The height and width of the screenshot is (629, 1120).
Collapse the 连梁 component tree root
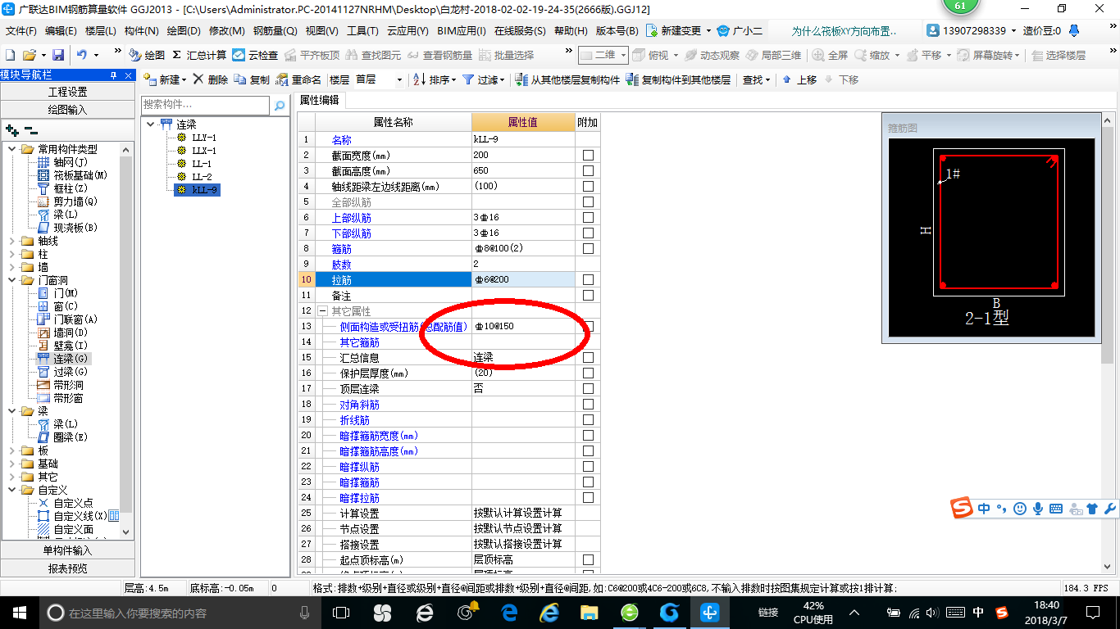point(151,124)
